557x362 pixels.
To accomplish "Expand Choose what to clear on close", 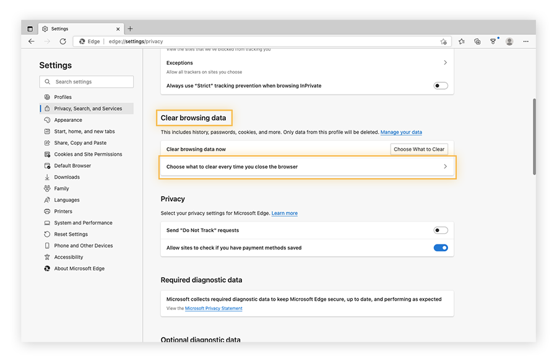I will [x=445, y=166].
